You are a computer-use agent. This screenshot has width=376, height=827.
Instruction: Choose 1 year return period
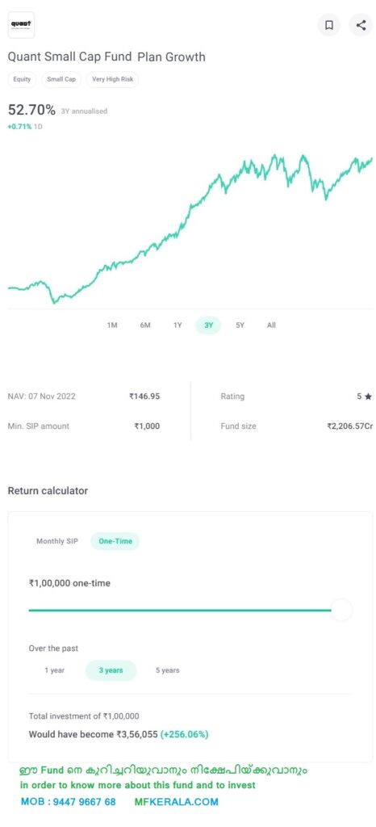pos(54,670)
